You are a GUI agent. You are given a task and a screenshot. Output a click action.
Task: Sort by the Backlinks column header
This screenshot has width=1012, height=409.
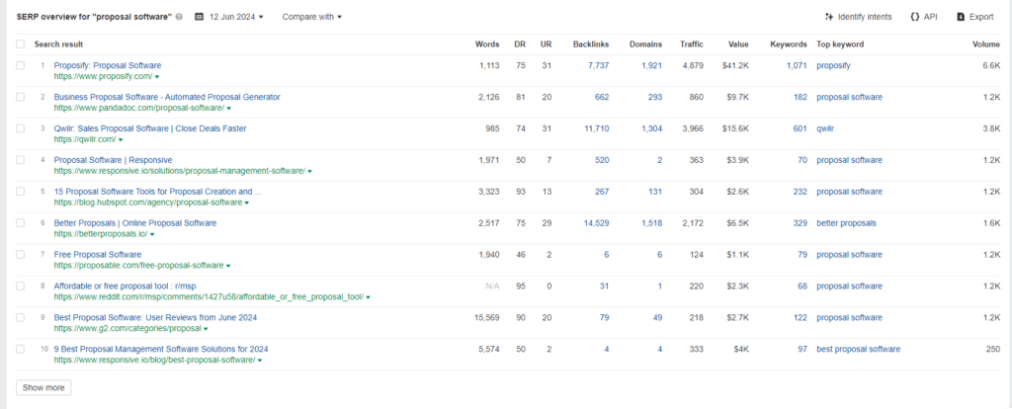coord(591,44)
